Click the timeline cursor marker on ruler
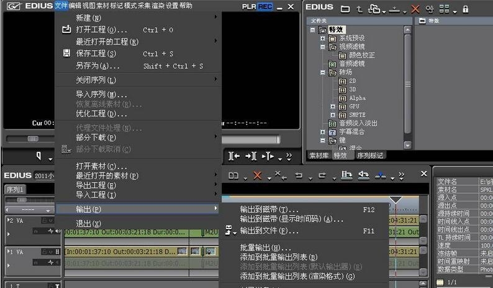 tap(396, 199)
